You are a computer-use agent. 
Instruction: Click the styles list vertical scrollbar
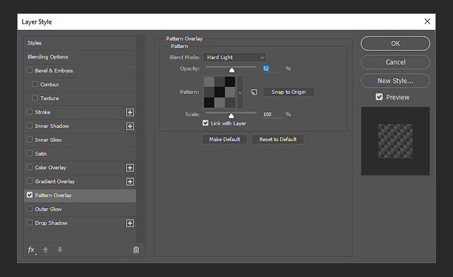point(140,139)
